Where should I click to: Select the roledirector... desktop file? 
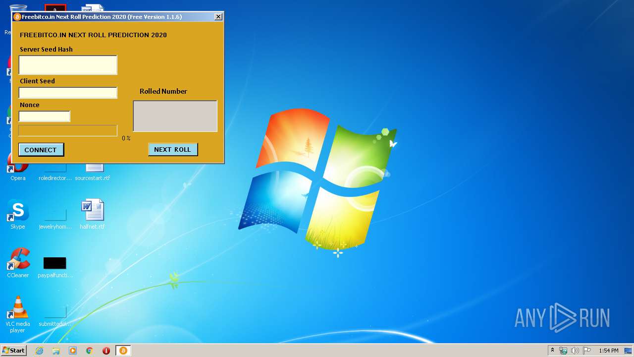click(55, 173)
